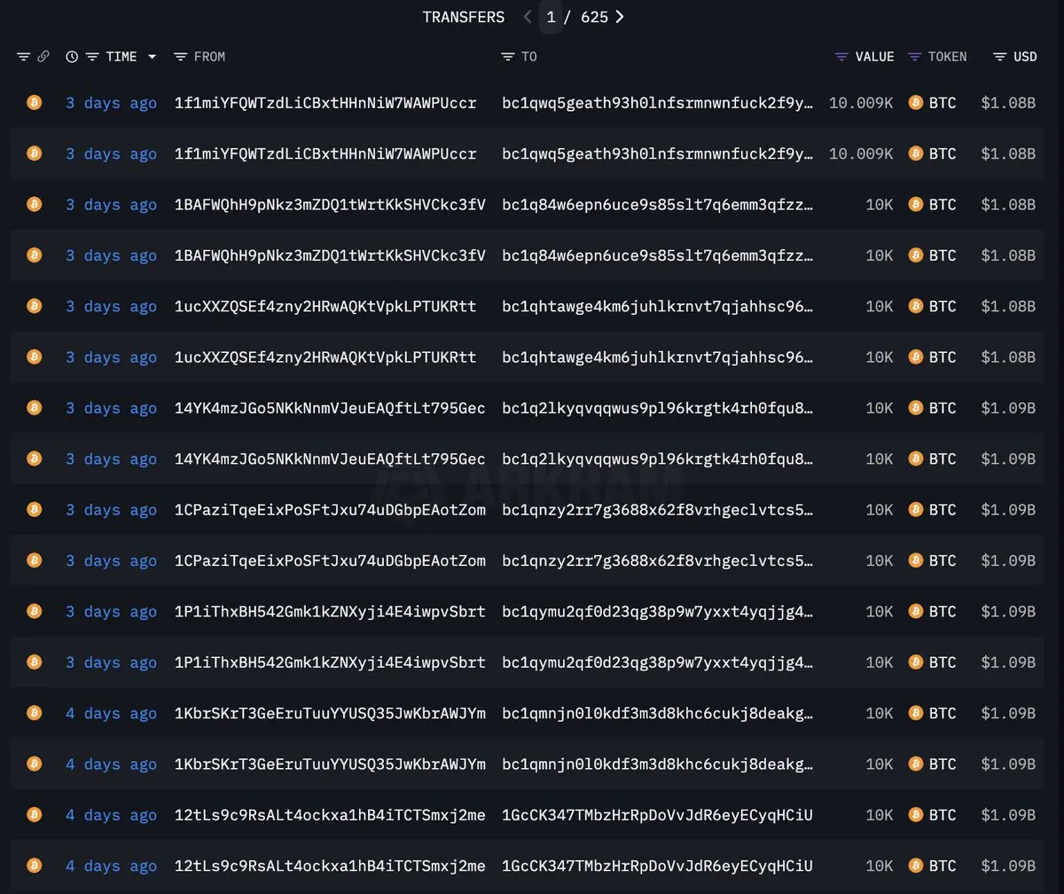Viewport: 1064px width, 894px height.
Task: Open Bitcoin transaction icon in upper 1f1miYFQ row
Action: pyautogui.click(x=35, y=103)
